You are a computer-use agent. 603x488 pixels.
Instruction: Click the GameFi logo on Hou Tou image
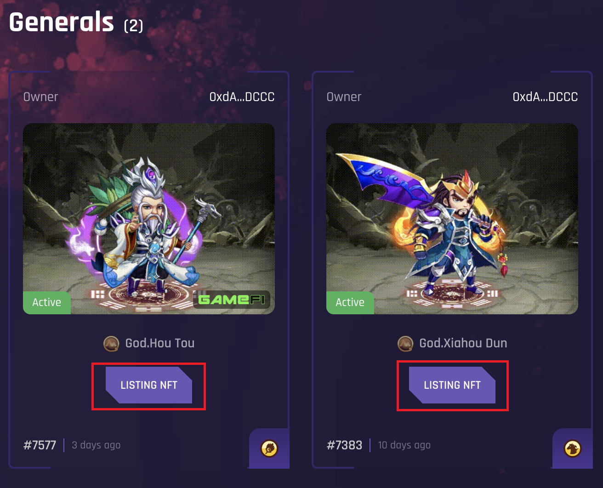(232, 300)
